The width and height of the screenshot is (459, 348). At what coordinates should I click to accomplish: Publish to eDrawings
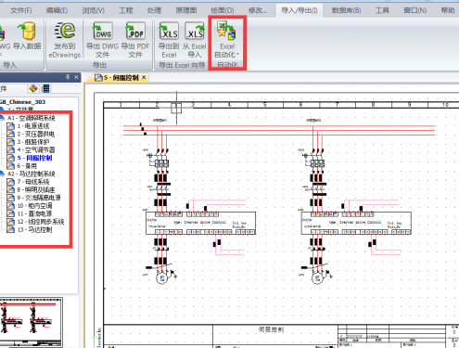tap(65, 40)
